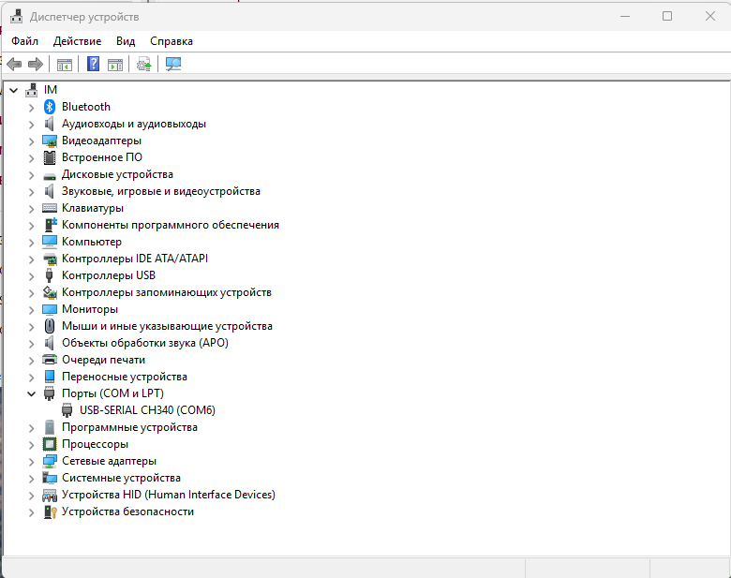
Task: Expand the Контроллеры USB category
Action: pos(31,275)
